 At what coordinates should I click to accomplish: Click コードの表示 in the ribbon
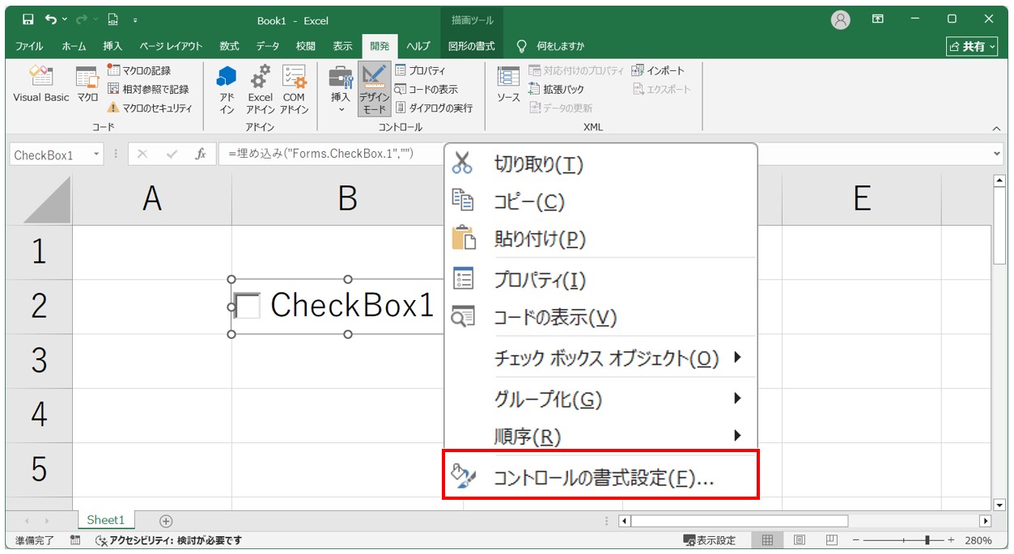426,89
